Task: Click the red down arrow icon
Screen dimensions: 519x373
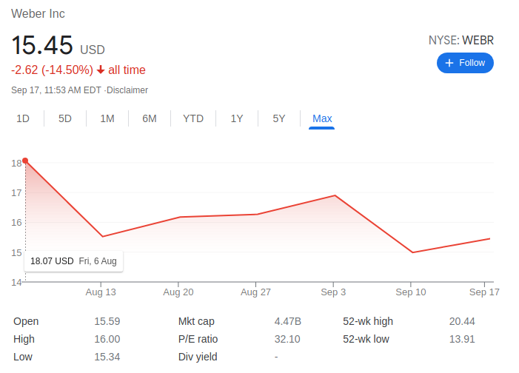Action: pyautogui.click(x=101, y=70)
